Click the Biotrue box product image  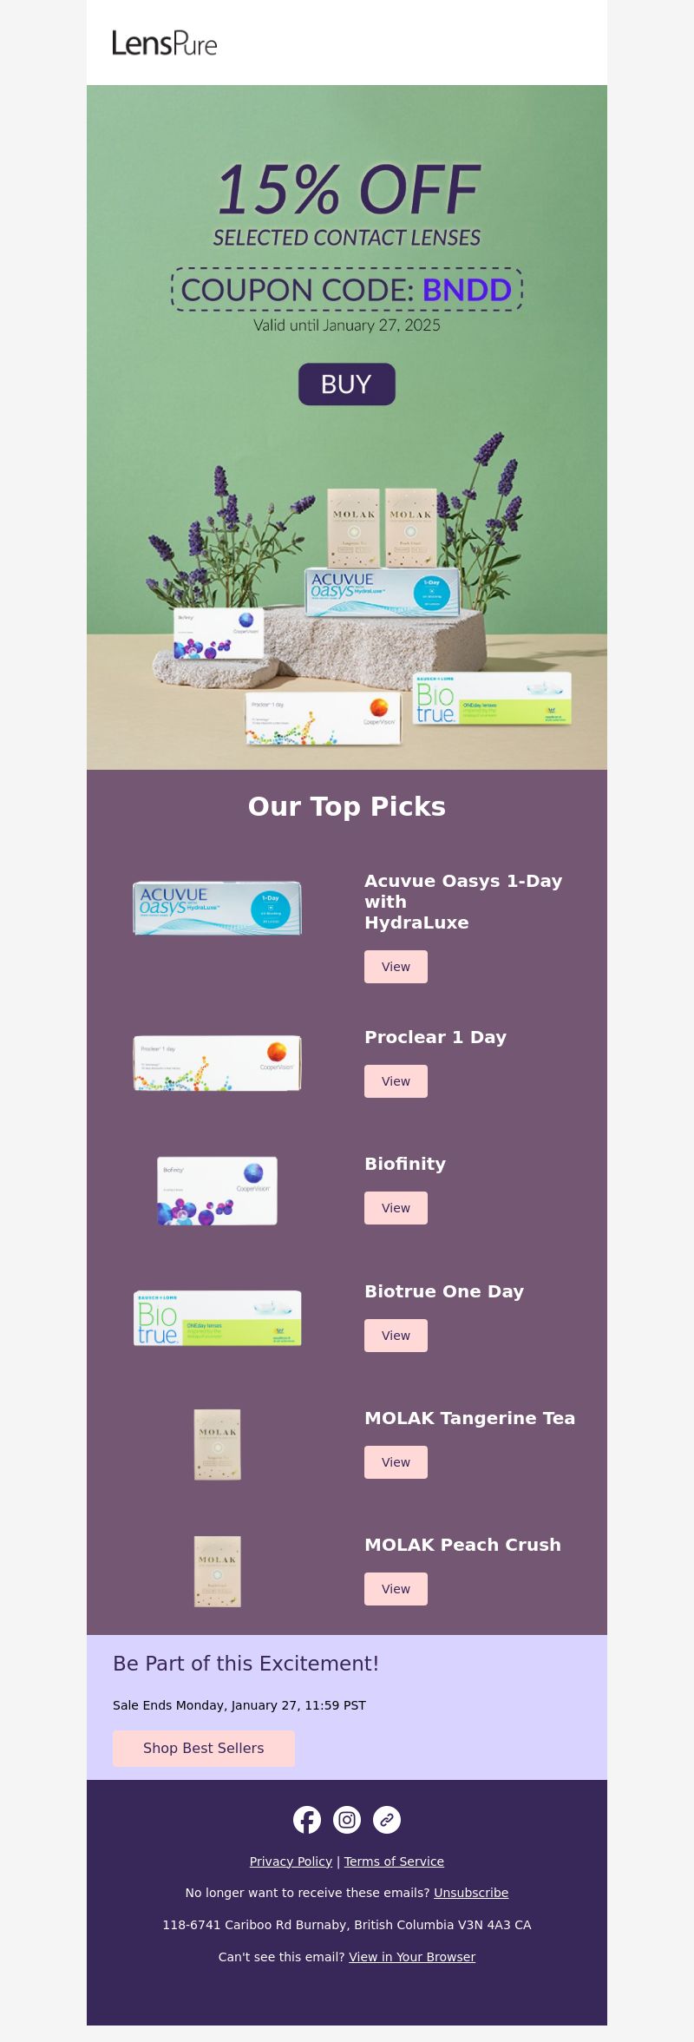pos(217,1318)
